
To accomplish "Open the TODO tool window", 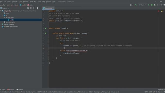I will tap(3, 90).
